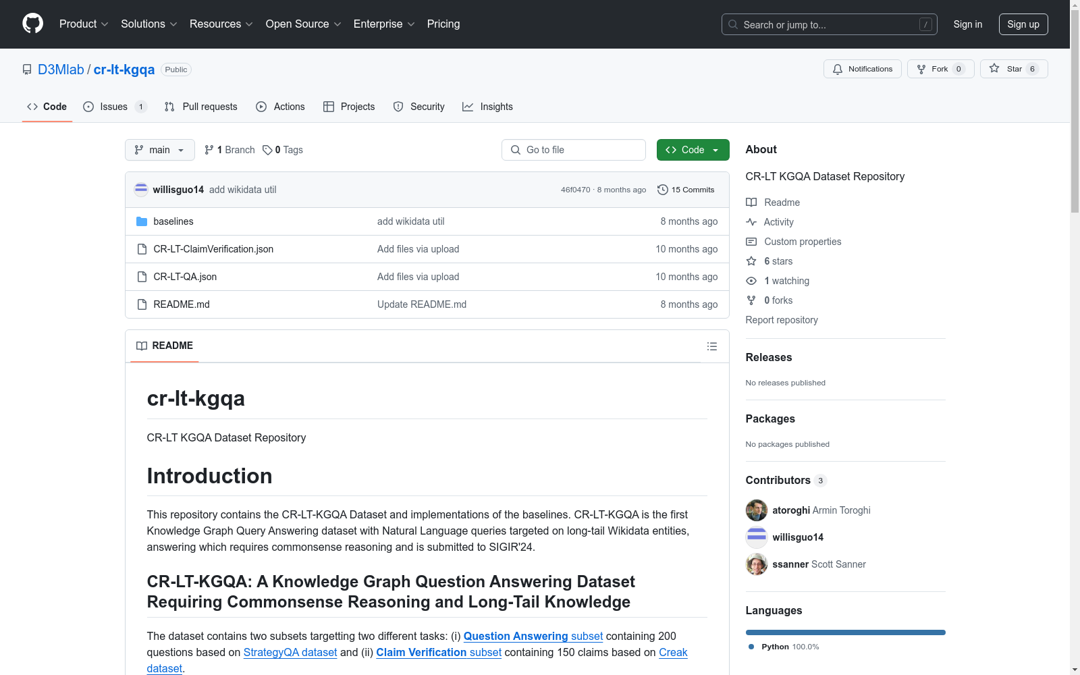
Task: Go to the Pricing page
Action: point(443,24)
